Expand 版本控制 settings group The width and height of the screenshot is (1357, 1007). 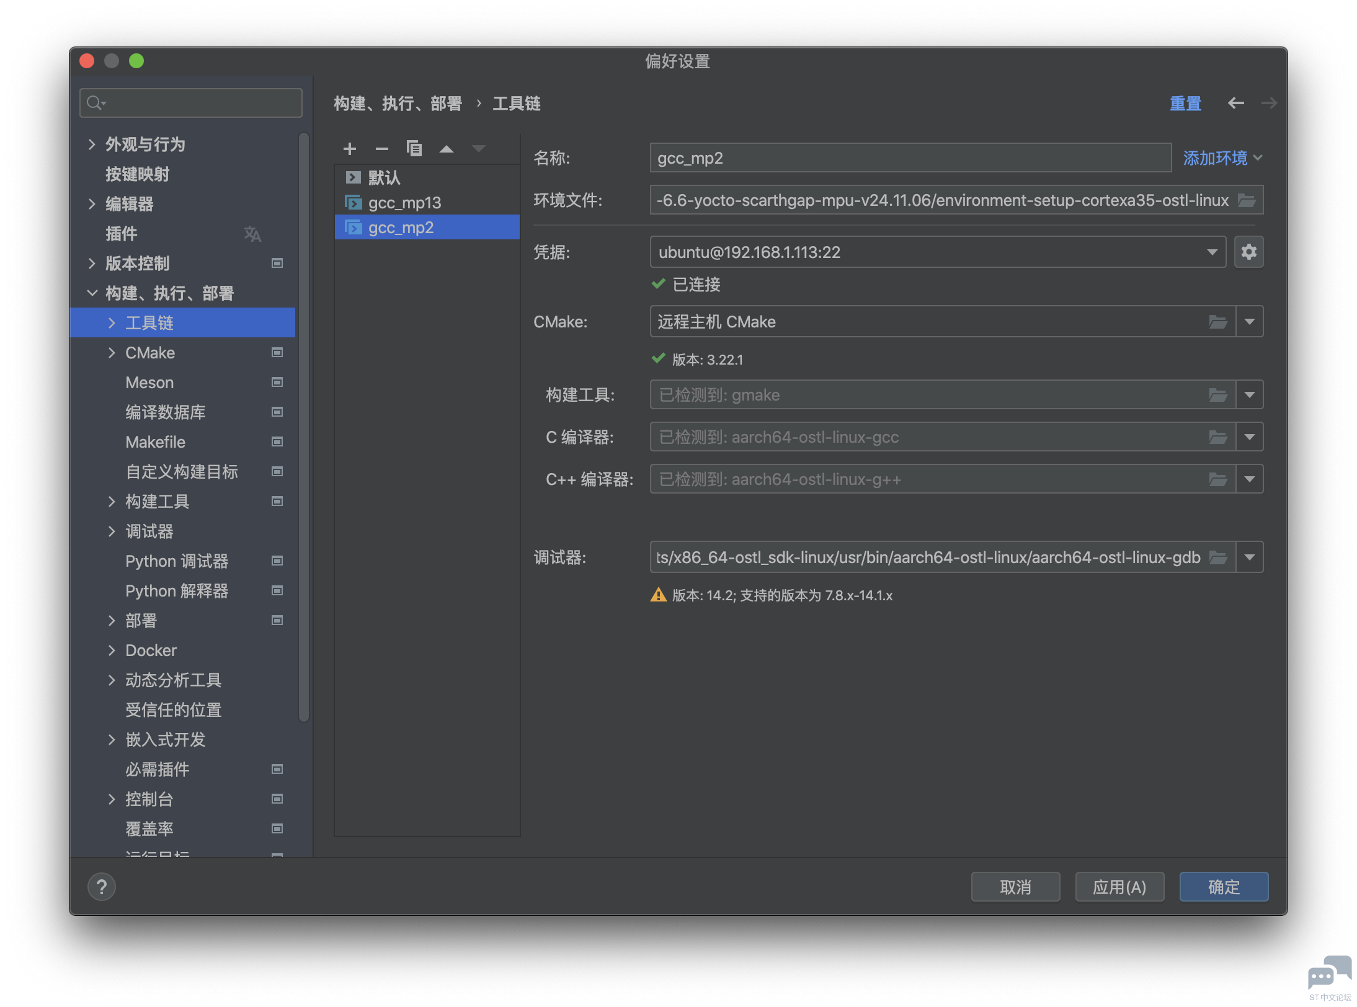(92, 264)
